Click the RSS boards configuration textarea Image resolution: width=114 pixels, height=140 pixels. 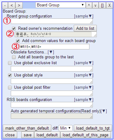click(x=52, y=105)
